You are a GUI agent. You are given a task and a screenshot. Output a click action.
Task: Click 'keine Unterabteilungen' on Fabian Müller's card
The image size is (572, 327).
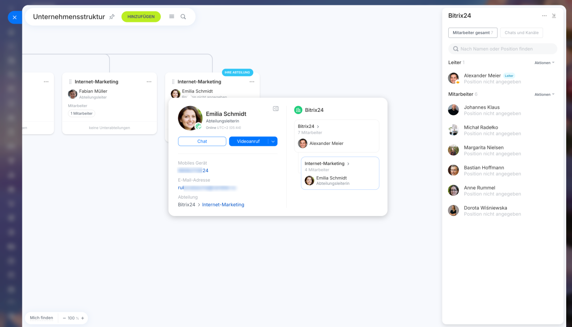pyautogui.click(x=109, y=128)
